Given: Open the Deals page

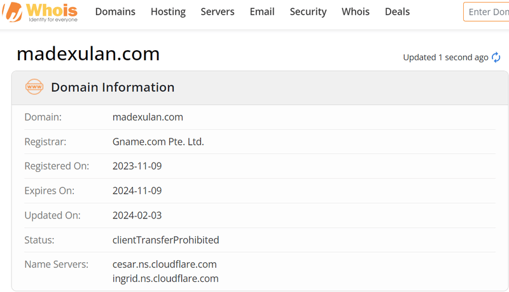Looking at the screenshot, I should click(x=397, y=11).
